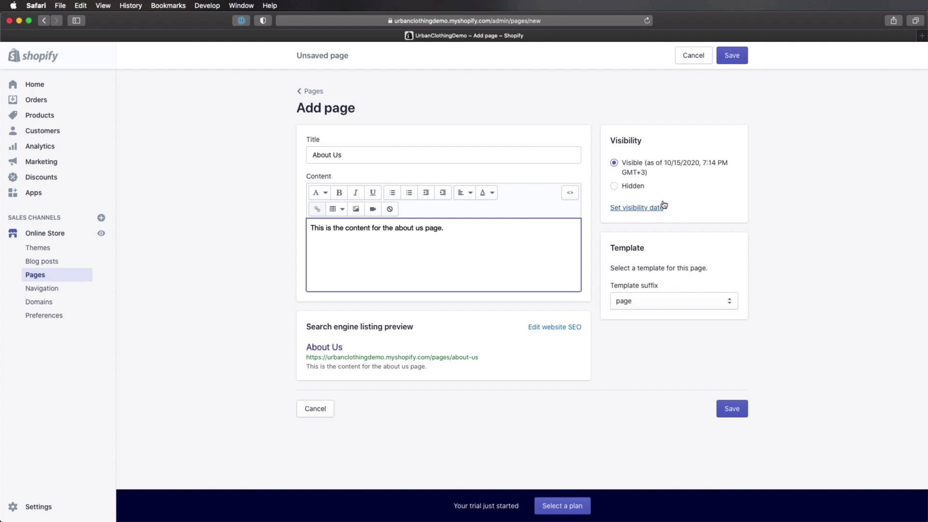928x522 pixels.
Task: Clear formatting with the circle-slash icon
Action: (x=390, y=209)
